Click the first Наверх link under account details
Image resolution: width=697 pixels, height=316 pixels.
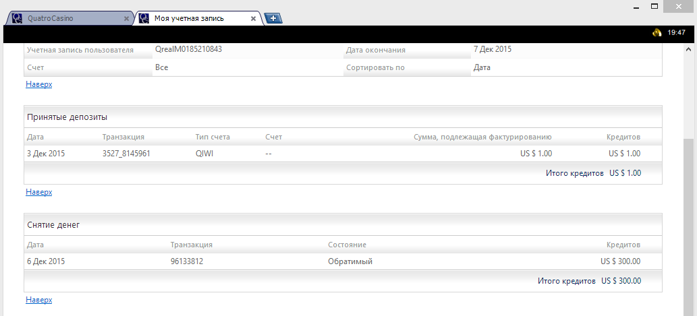click(38, 84)
